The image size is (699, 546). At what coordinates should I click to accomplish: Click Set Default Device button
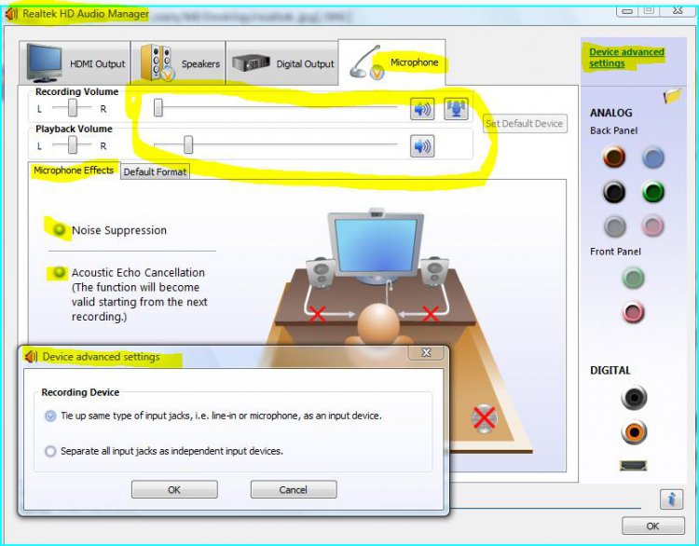(525, 124)
